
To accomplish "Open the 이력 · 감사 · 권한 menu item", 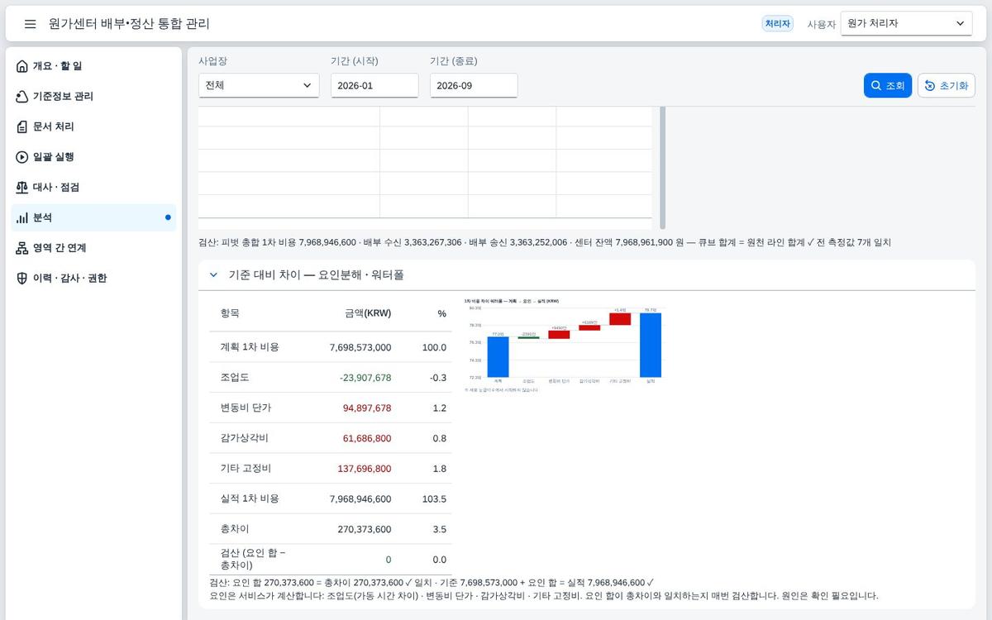I will (93, 279).
